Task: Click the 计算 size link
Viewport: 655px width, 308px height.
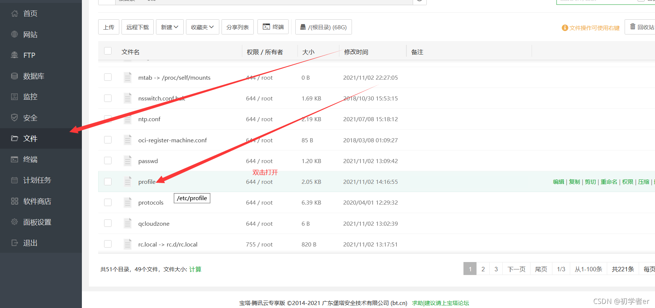Action: [x=195, y=269]
